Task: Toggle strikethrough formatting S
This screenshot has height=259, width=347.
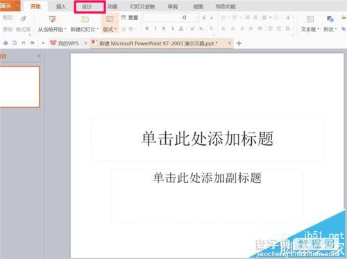Action: tap(173, 28)
